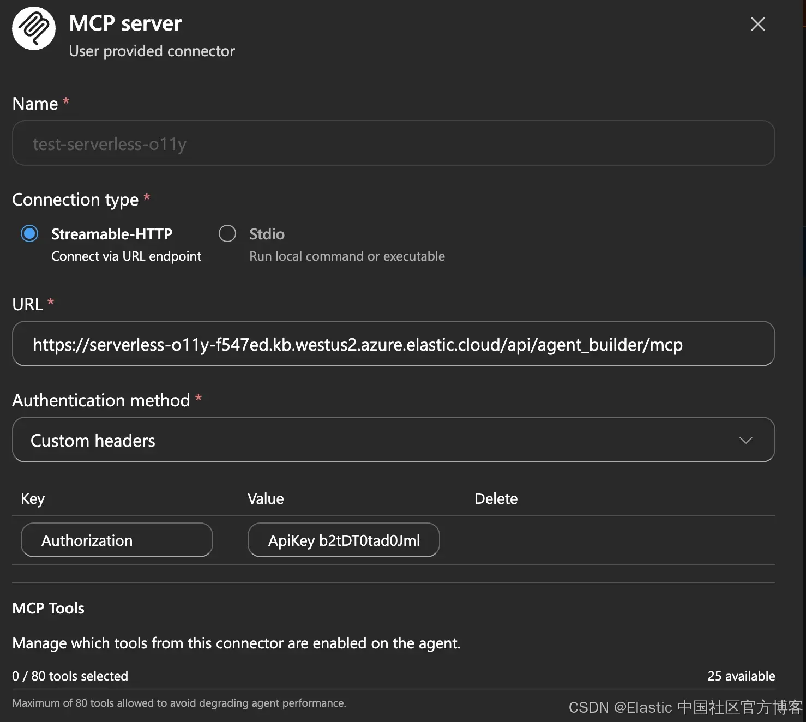Image resolution: width=806 pixels, height=722 pixels.
Task: Open the Authentication method dropdown
Action: tap(393, 440)
